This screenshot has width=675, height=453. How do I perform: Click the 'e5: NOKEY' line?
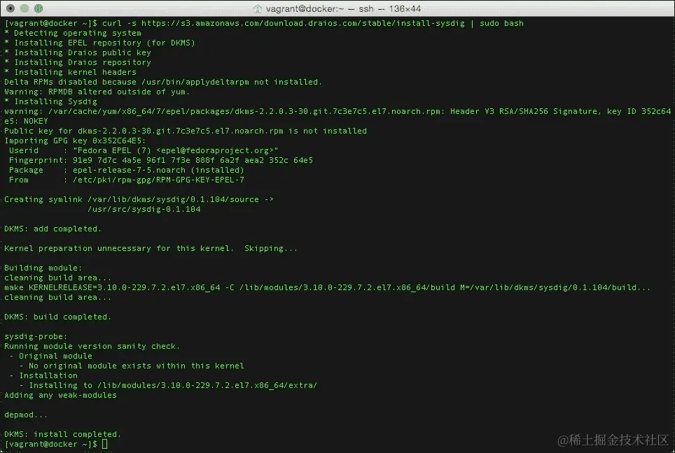(27, 121)
